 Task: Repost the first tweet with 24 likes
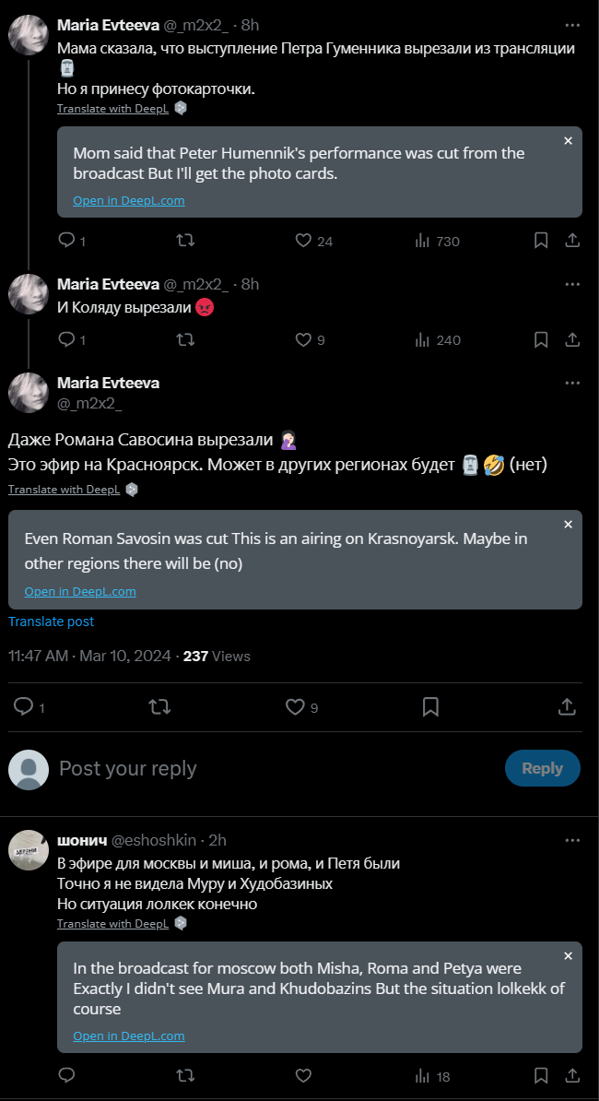tap(184, 241)
